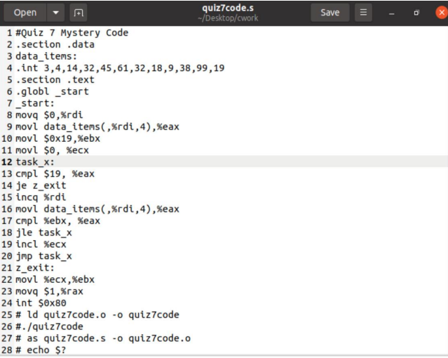Click the 'movl $0x19,%ebx' line

tap(57, 138)
